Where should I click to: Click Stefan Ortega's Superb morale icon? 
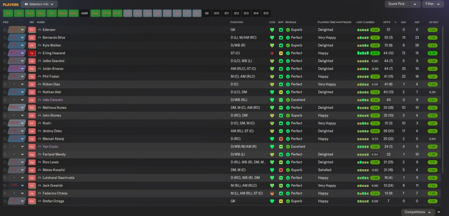click(x=288, y=201)
